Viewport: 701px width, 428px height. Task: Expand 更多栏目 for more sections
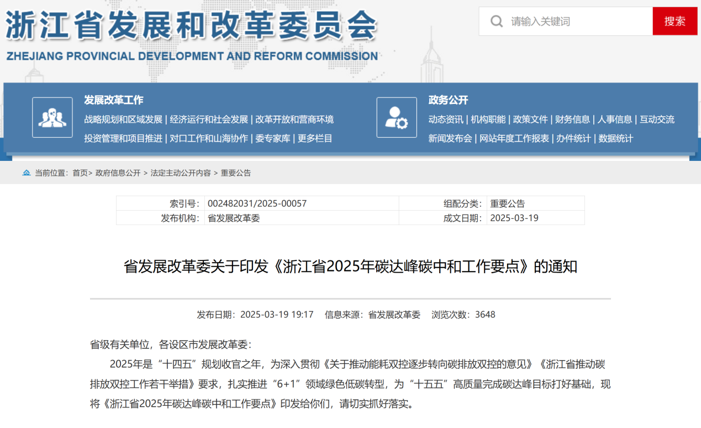[x=315, y=138]
